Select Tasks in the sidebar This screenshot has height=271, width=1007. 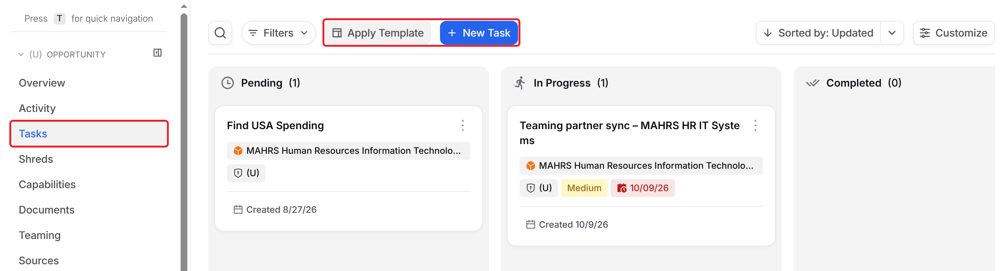89,134
